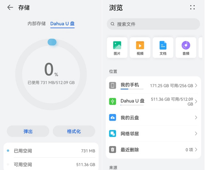Expand 我的云盘 with its chevron

tap(196, 117)
